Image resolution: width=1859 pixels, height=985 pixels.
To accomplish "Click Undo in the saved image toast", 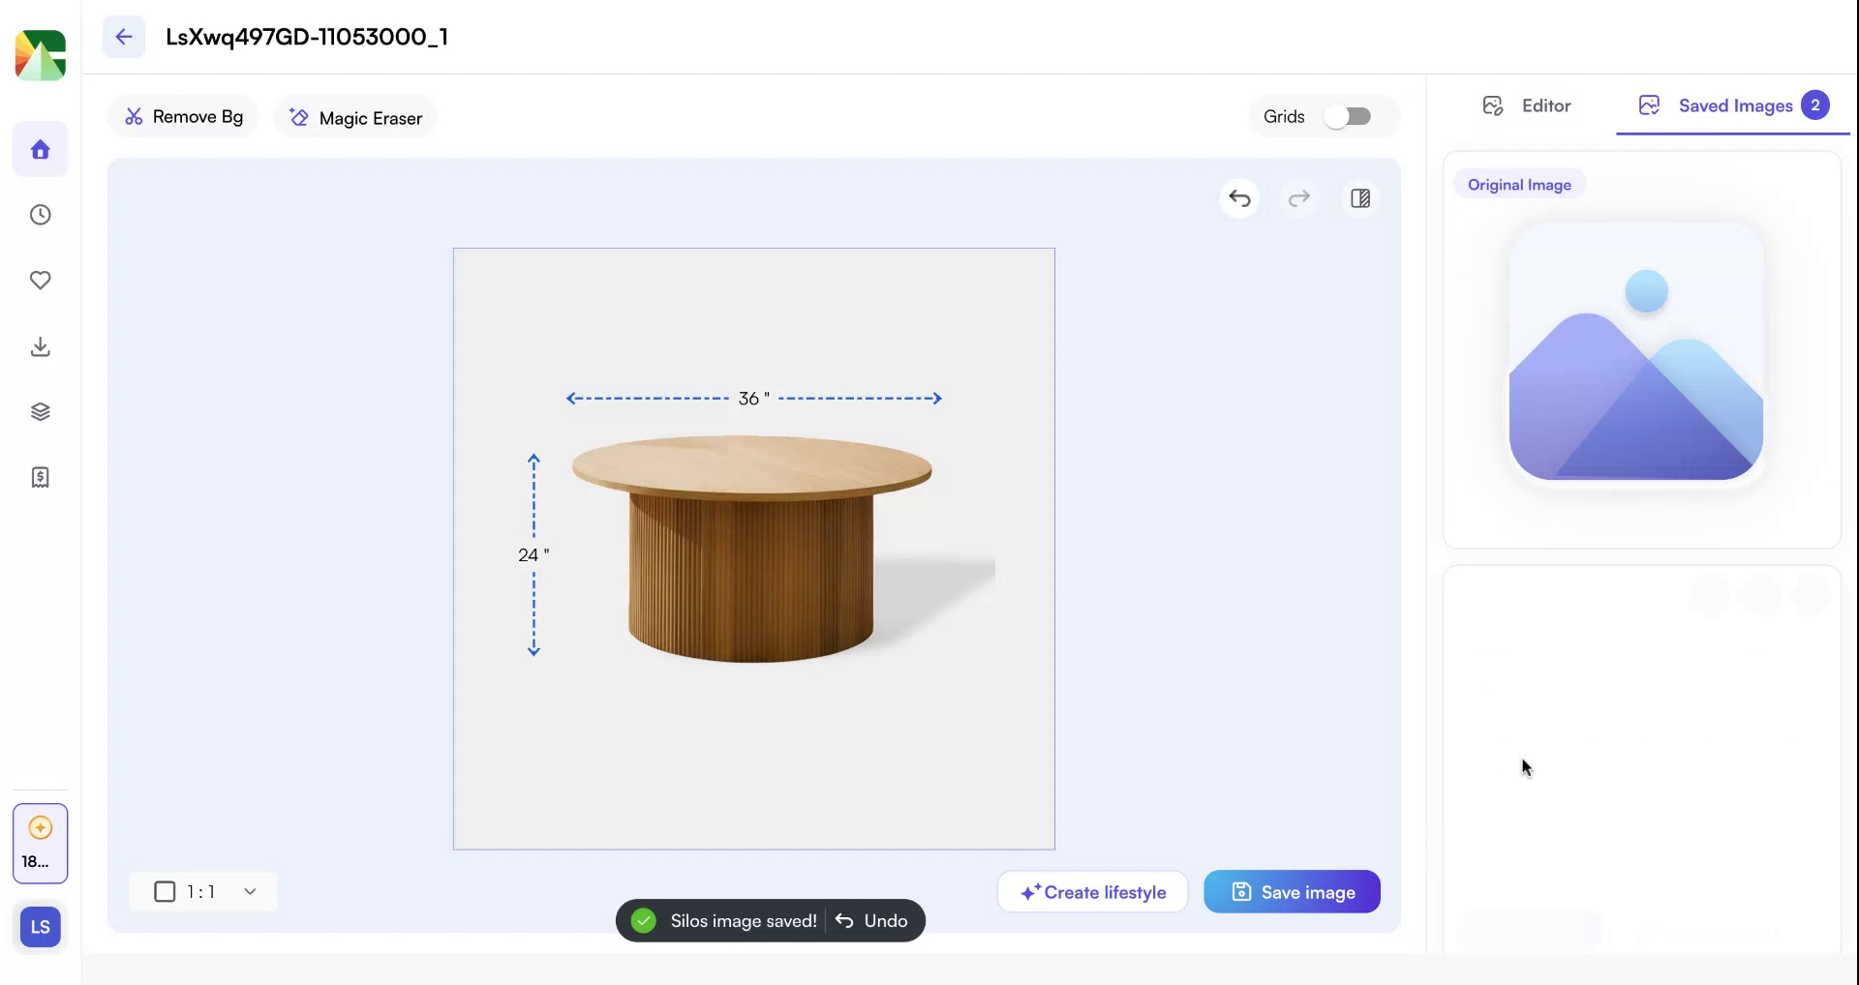I will click(871, 920).
